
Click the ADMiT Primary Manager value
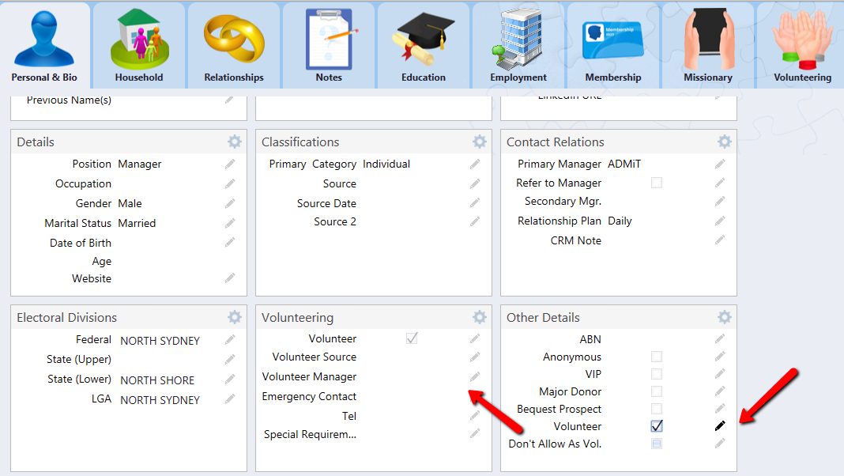coord(624,164)
